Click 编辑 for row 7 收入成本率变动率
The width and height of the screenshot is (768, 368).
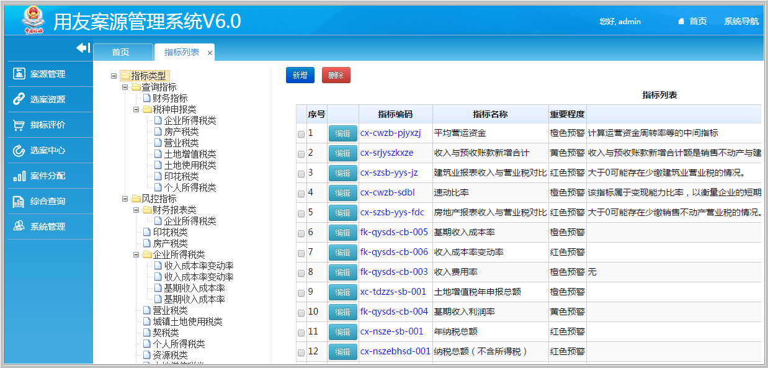click(x=343, y=253)
